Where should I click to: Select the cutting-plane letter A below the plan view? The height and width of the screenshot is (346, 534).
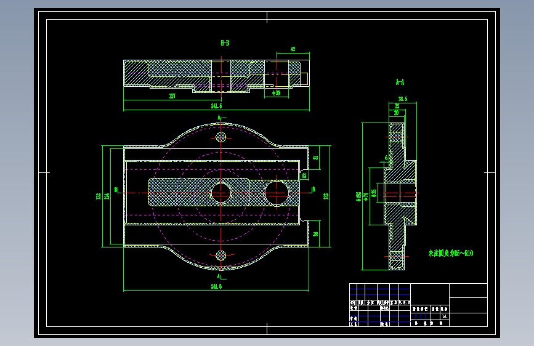point(219,276)
